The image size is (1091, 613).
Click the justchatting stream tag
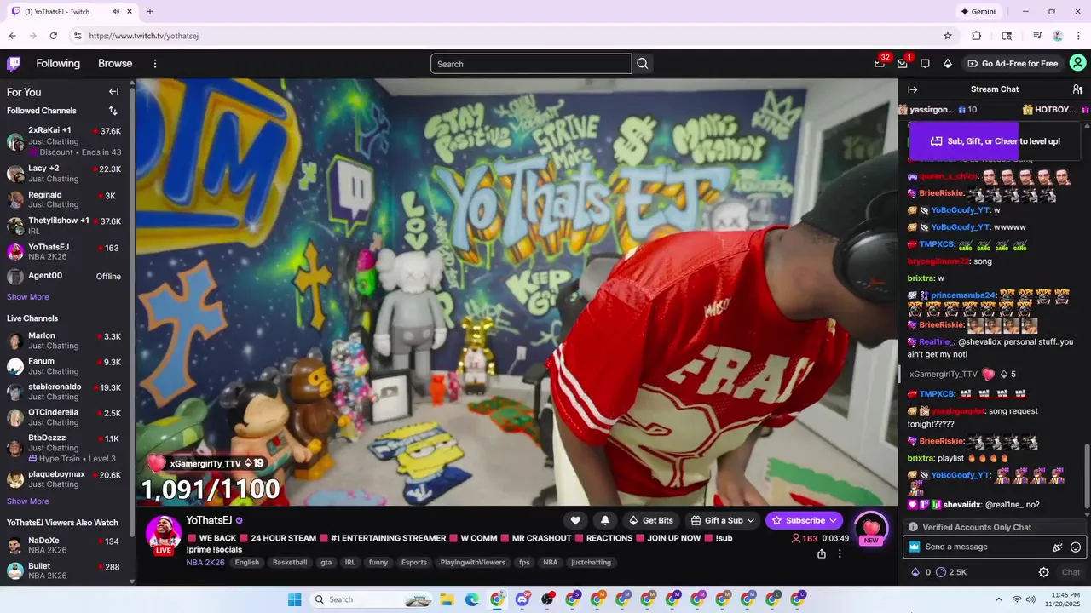pos(591,563)
